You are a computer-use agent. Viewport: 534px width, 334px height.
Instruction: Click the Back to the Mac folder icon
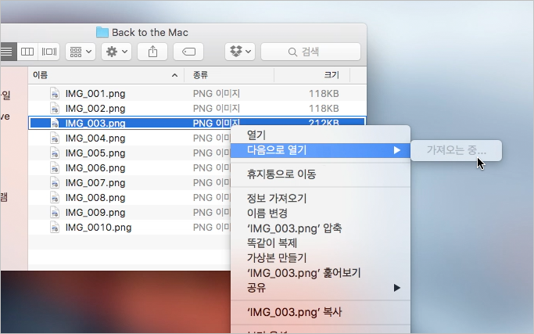pos(102,32)
